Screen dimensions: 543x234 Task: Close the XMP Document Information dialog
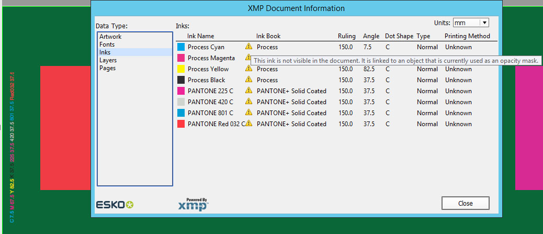click(466, 204)
